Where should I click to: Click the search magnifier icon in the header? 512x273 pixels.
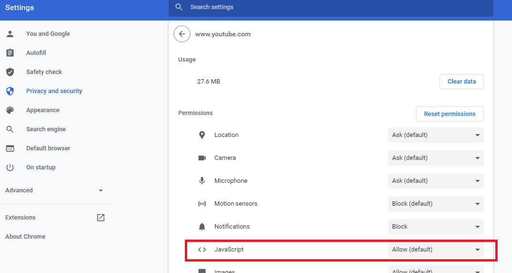(x=179, y=7)
